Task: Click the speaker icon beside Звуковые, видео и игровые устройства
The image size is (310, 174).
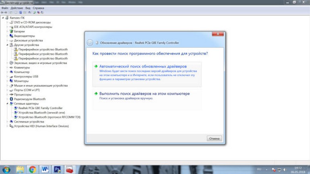Action: click(11, 63)
